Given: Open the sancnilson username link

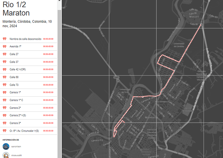Looking at the screenshot, I should [x=16, y=146].
